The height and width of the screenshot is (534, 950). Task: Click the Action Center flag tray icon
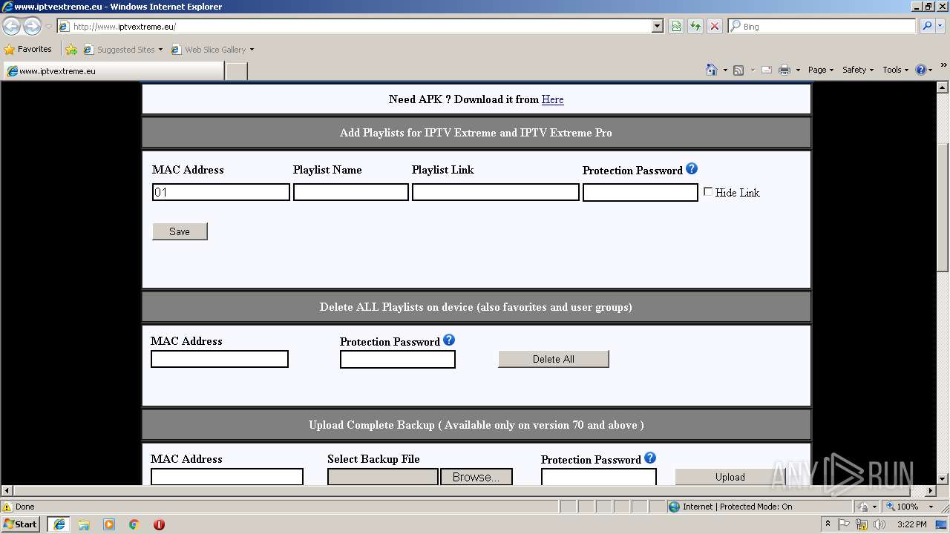845,524
